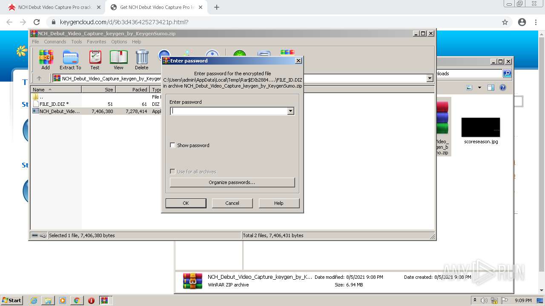
Task: Close the Enter password dialog
Action: pyautogui.click(x=298, y=61)
